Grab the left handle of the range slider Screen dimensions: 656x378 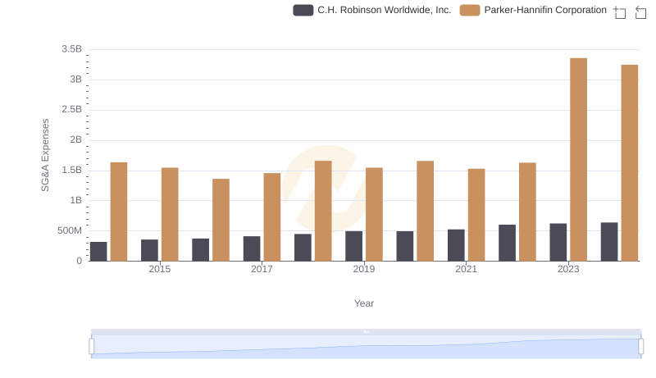(92, 346)
